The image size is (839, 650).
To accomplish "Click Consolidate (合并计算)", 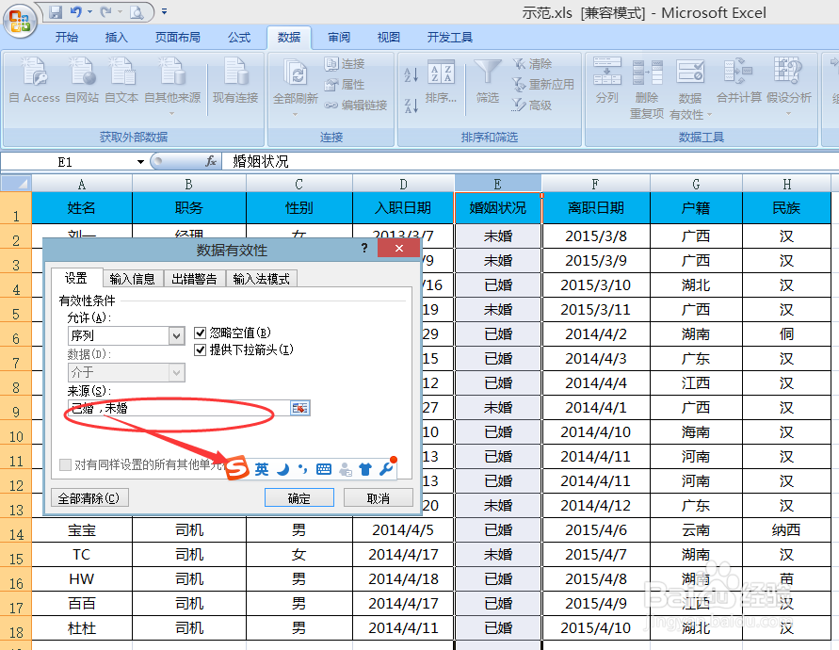I will (x=739, y=80).
